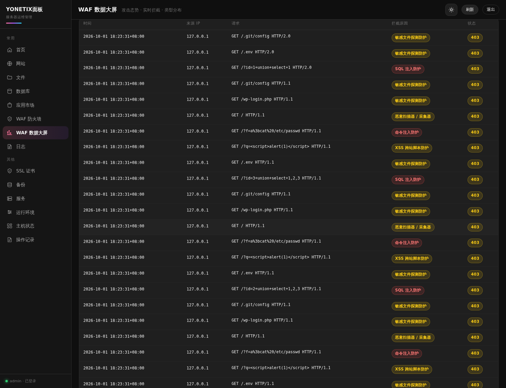Click 403 status badge in the id=2 row
This screenshot has width=506, height=388.
click(x=475, y=290)
